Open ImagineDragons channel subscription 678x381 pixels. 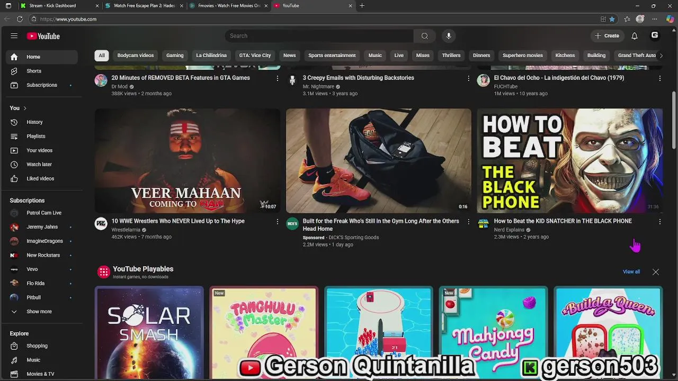pos(42,241)
